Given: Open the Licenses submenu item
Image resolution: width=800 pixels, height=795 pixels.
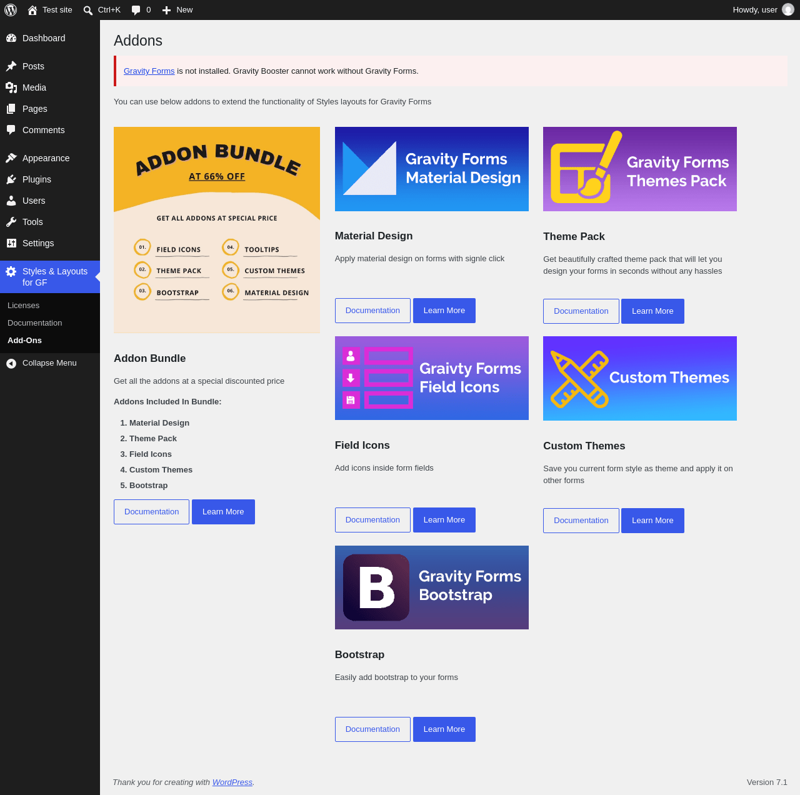Looking at the screenshot, I should pos(23,306).
